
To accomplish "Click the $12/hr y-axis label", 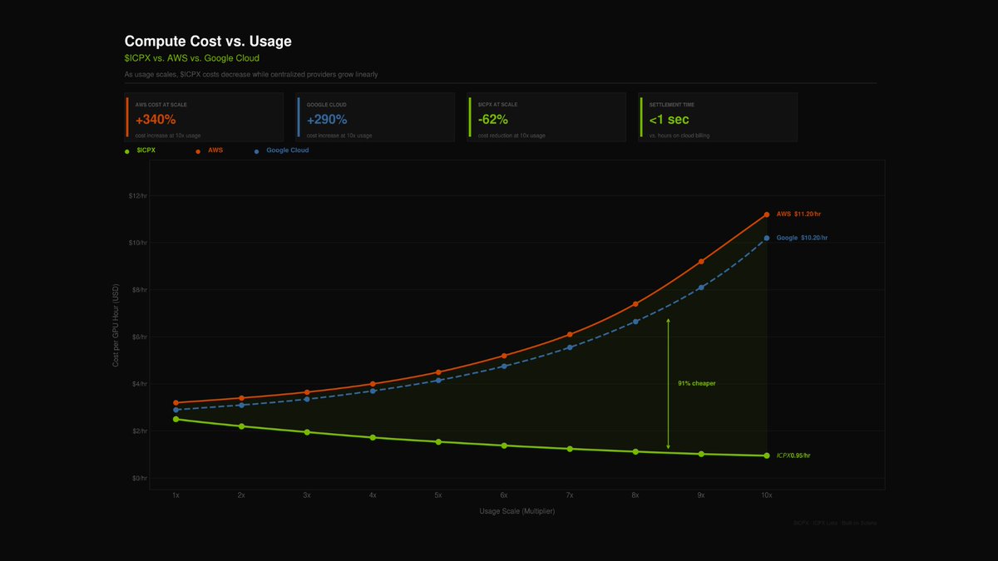I will 138,195.
